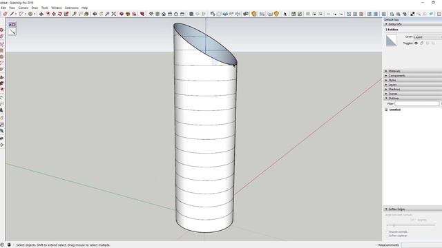Select the line tool icon in small floating palette

(x=12, y=32)
